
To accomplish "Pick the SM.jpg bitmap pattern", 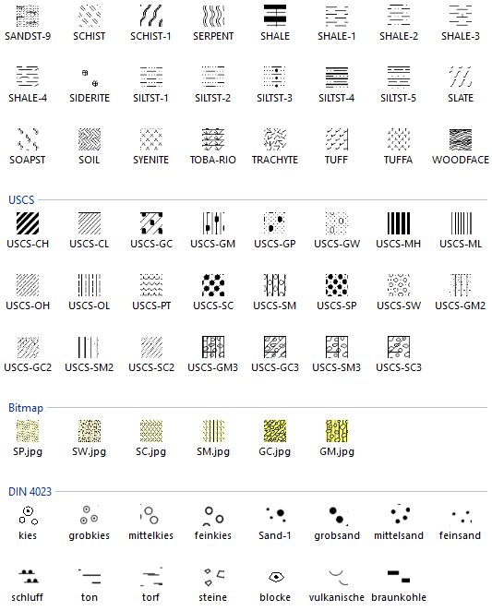I will (x=213, y=431).
